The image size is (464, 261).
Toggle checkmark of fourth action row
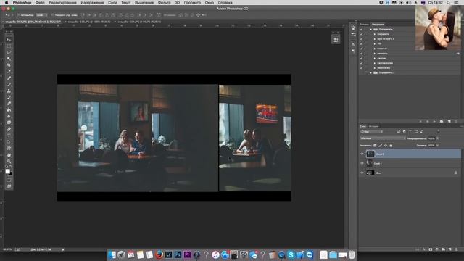pos(361,43)
